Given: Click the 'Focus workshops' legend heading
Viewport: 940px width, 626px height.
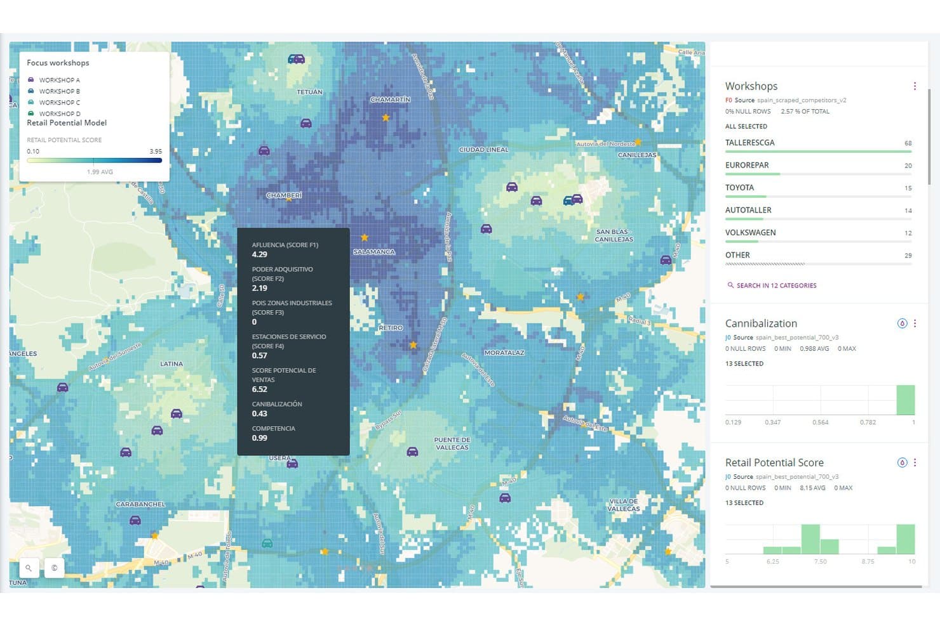Looking at the screenshot, I should tap(58, 63).
